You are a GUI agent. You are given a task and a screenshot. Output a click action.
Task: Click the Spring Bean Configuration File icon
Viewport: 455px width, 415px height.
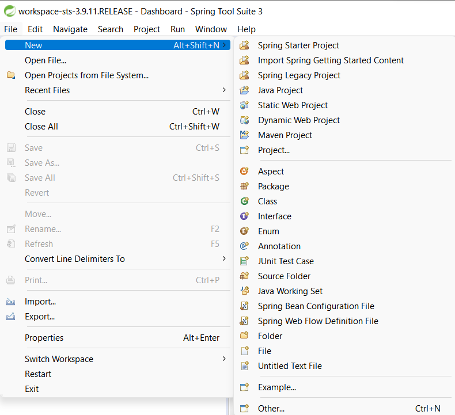click(x=244, y=306)
